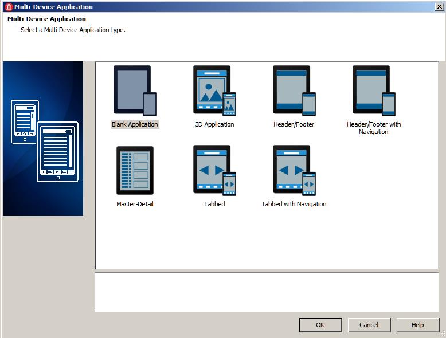Choose the 3D Application template icon
Image resolution: width=446 pixels, height=338 pixels.
[x=214, y=91]
